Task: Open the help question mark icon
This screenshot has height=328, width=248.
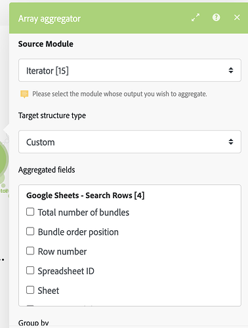Action: pyautogui.click(x=216, y=17)
